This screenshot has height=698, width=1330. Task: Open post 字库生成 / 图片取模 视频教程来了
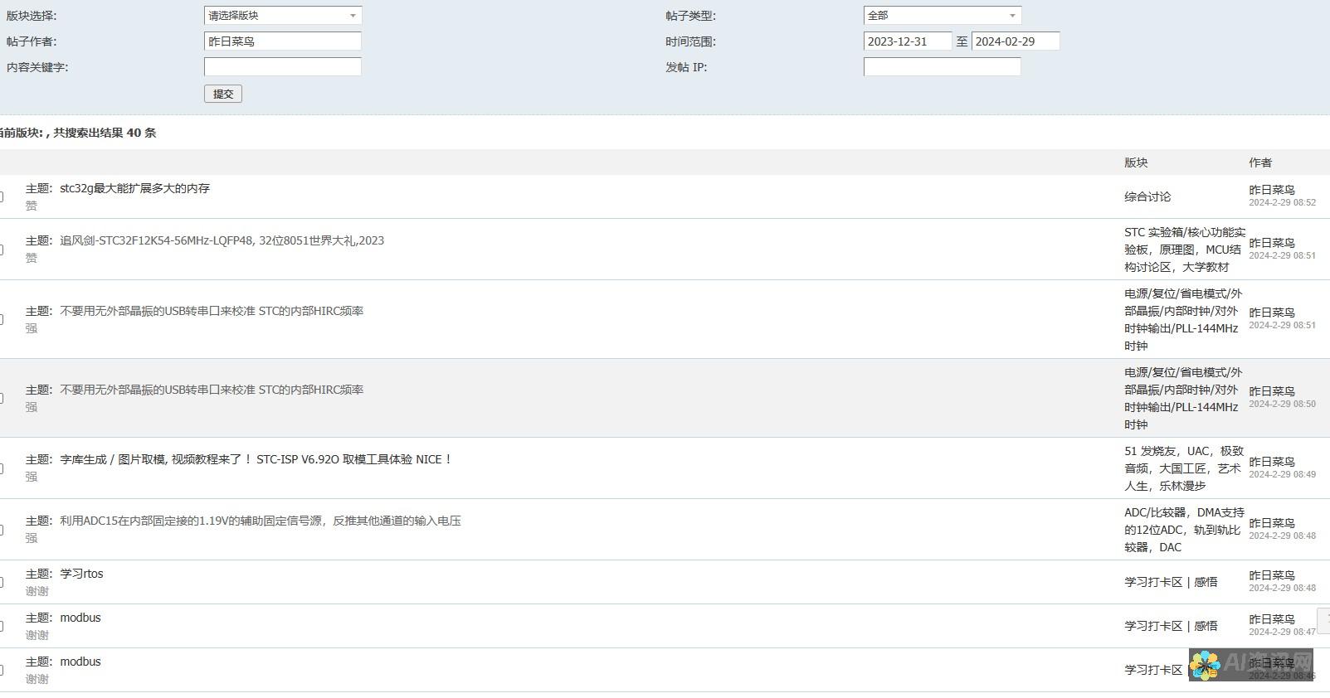point(256,459)
